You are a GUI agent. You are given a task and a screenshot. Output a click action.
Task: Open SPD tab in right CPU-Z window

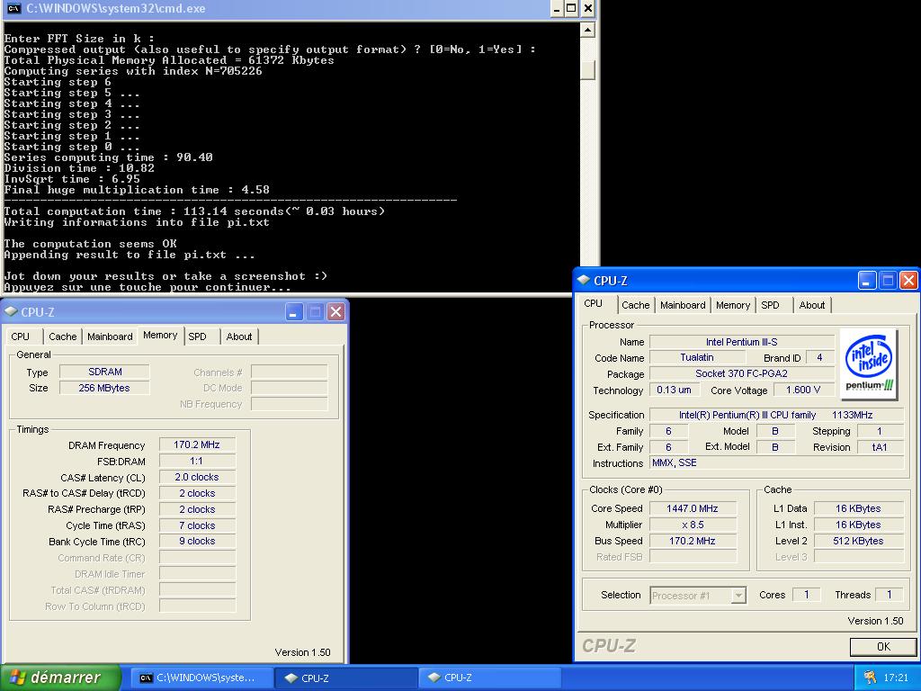[770, 305]
